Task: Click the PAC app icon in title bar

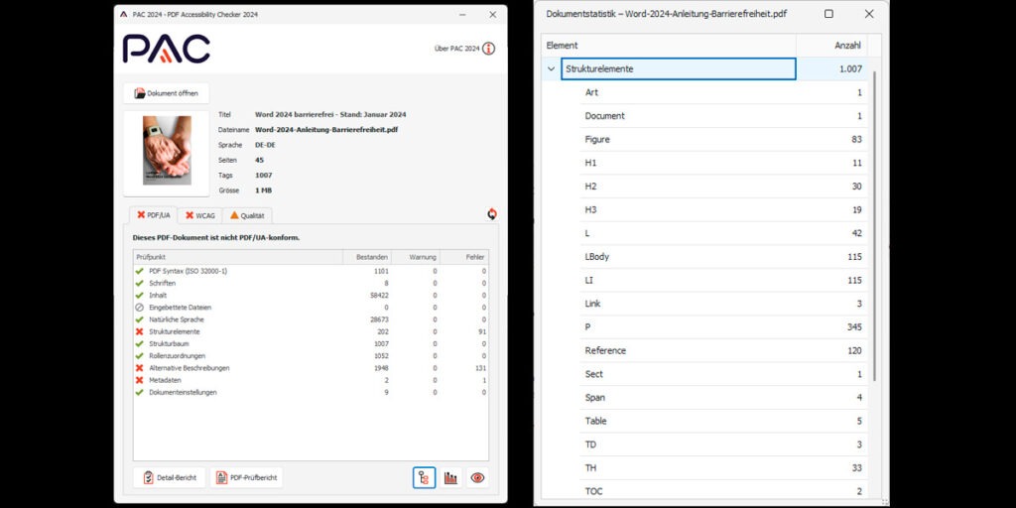Action: click(124, 14)
